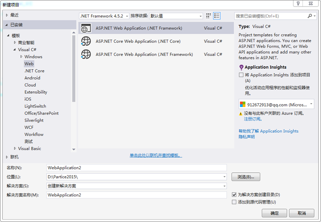321x222 pixels.
Task: Select the Web template category
Action: click(x=29, y=64)
